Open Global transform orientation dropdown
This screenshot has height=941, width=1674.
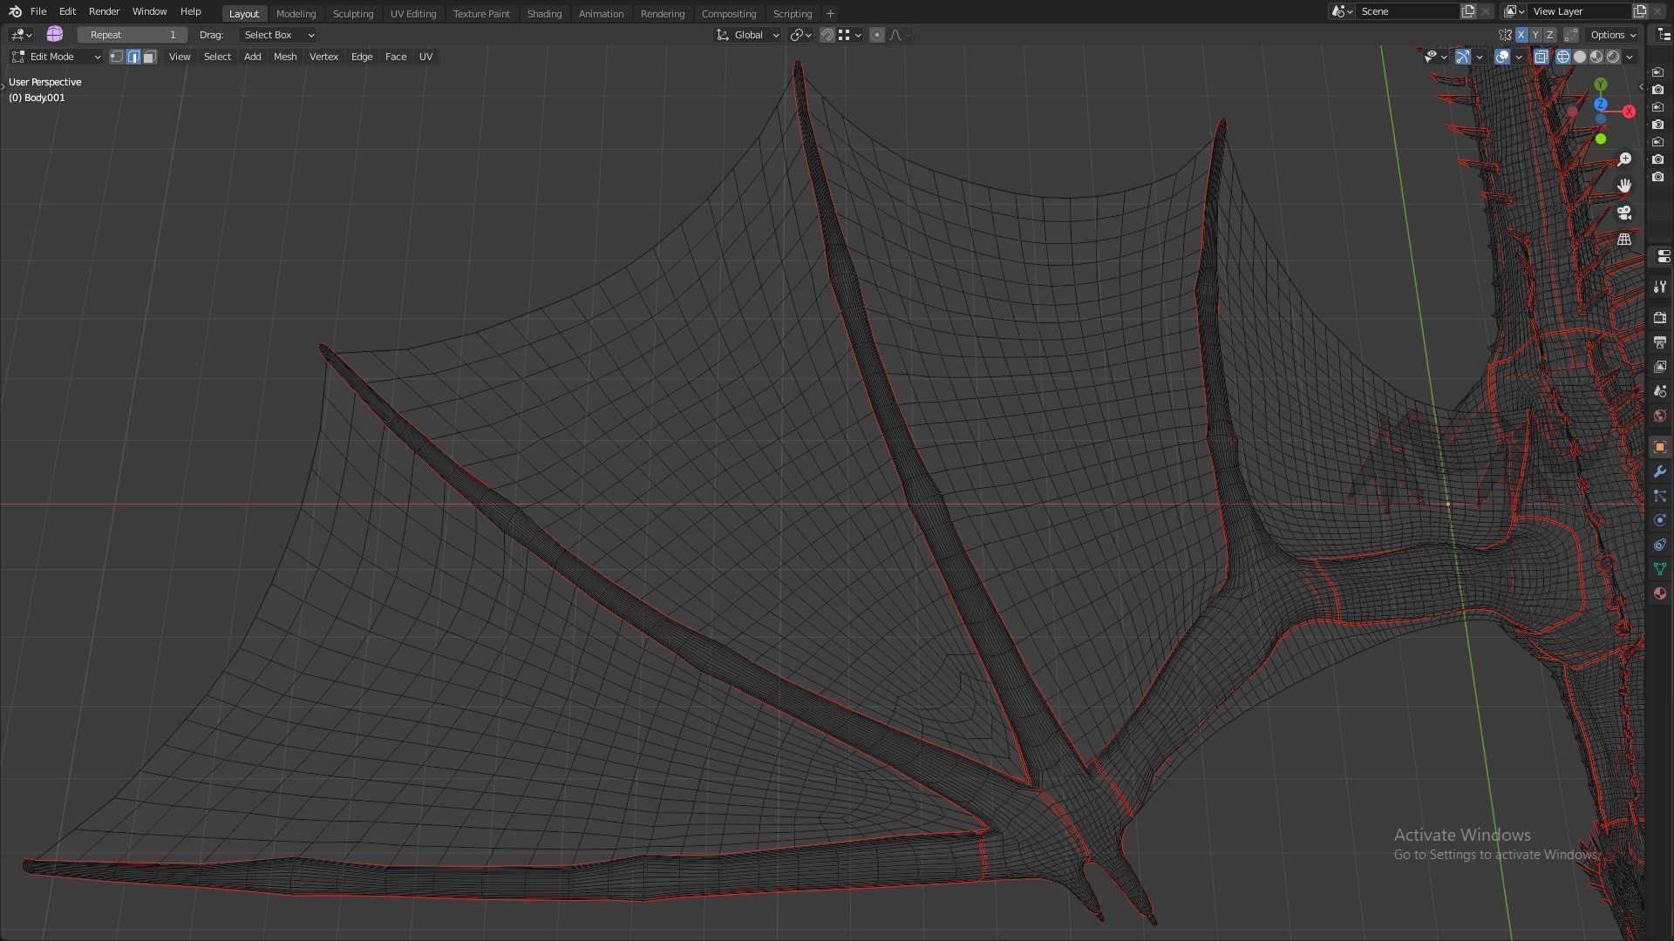tap(748, 35)
